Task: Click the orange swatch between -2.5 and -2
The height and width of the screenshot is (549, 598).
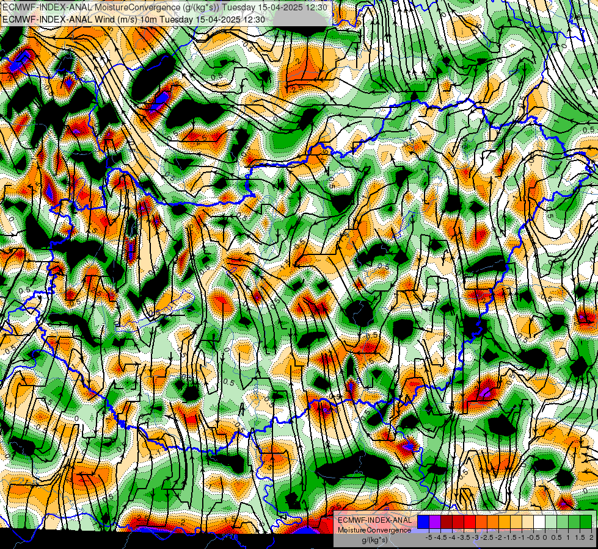Action: coord(493,522)
